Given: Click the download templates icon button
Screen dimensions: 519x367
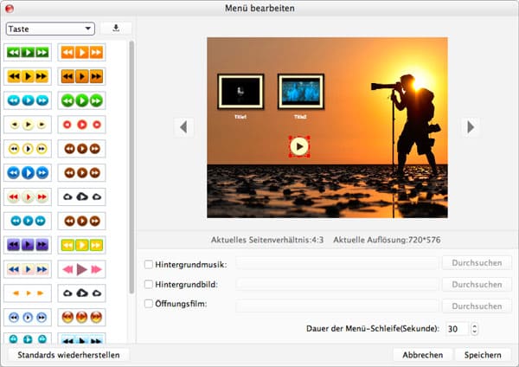Looking at the screenshot, I should click(117, 28).
